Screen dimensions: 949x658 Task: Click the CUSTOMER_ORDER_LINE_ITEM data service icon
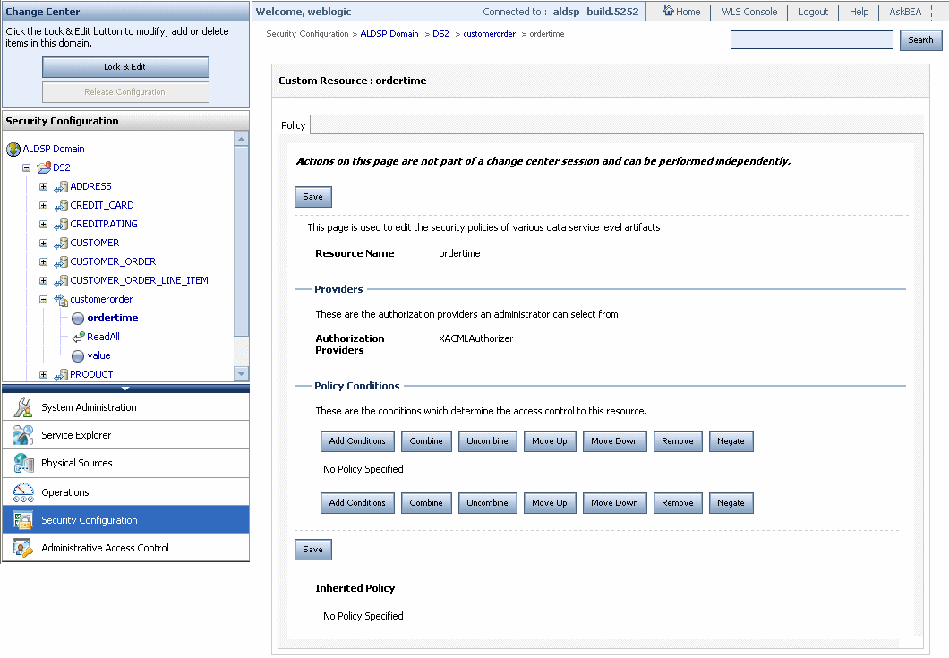(61, 281)
